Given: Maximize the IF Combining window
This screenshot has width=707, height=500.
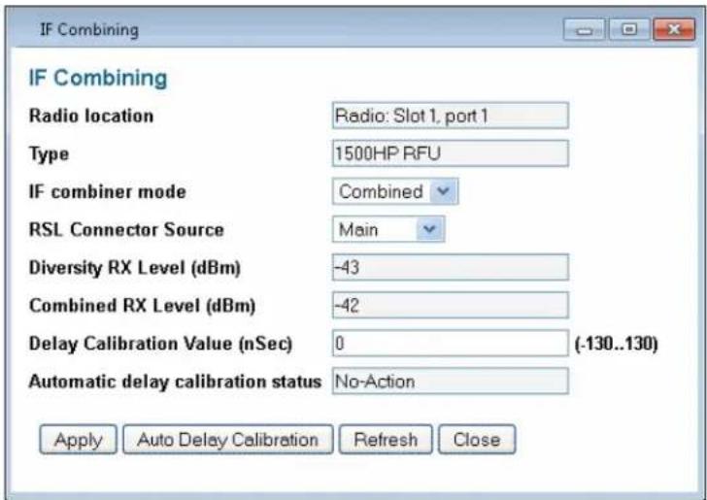Looking at the screenshot, I should click(x=629, y=30).
